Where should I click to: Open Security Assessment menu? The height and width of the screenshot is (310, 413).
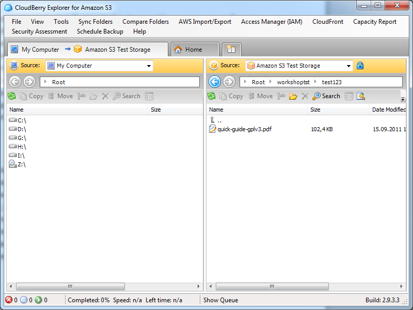coord(40,32)
